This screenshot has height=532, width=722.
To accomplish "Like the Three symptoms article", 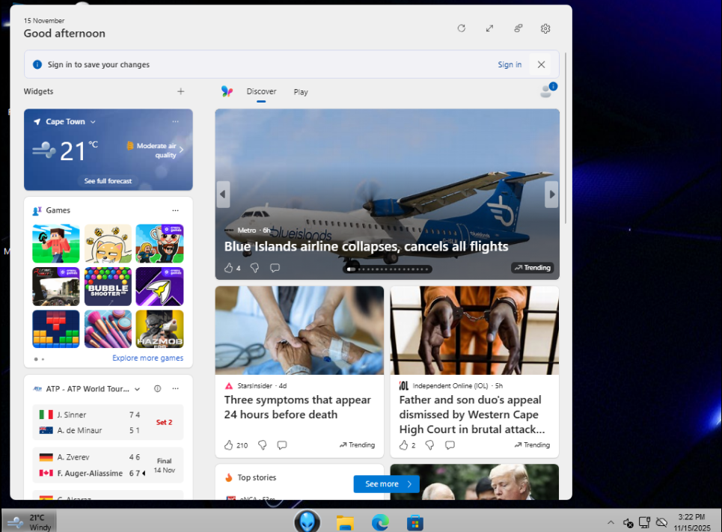I will (228, 445).
